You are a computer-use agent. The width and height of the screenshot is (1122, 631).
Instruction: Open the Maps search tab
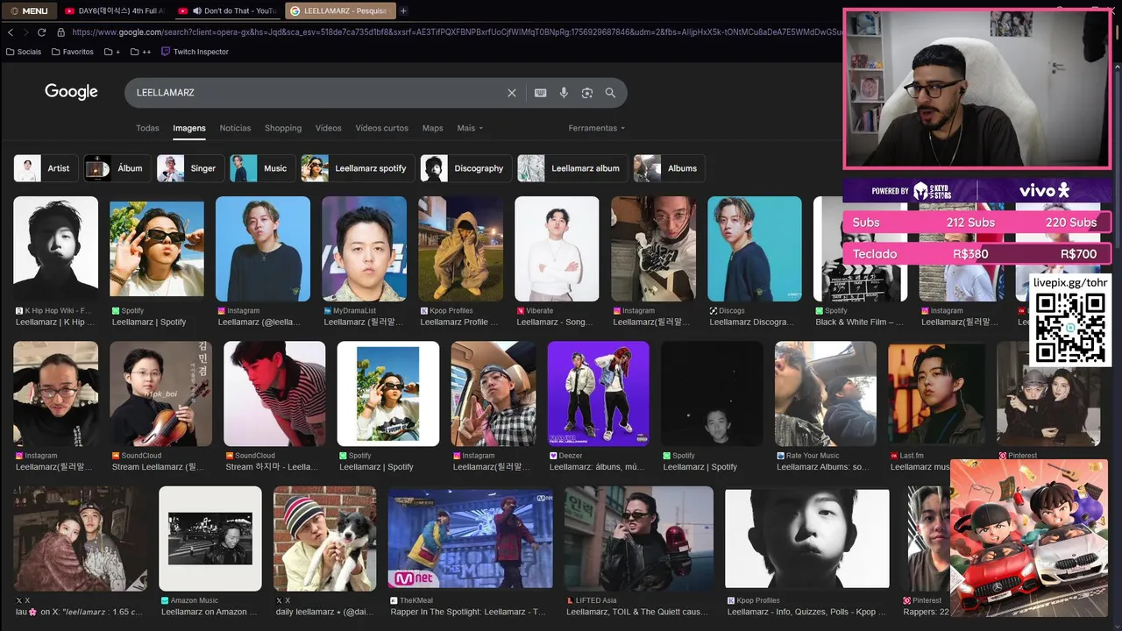[433, 128]
